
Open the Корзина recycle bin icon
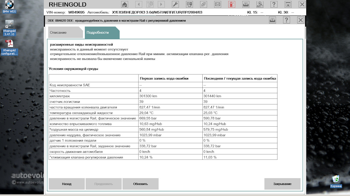(x=336, y=181)
